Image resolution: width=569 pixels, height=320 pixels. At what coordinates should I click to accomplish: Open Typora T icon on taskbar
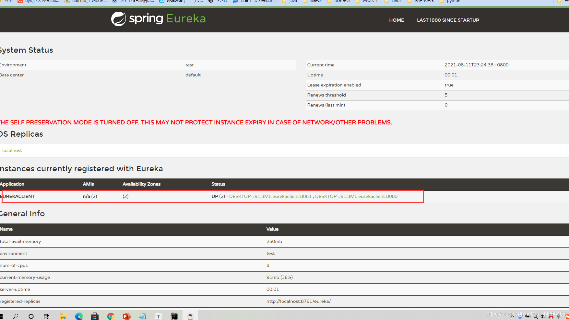click(158, 316)
